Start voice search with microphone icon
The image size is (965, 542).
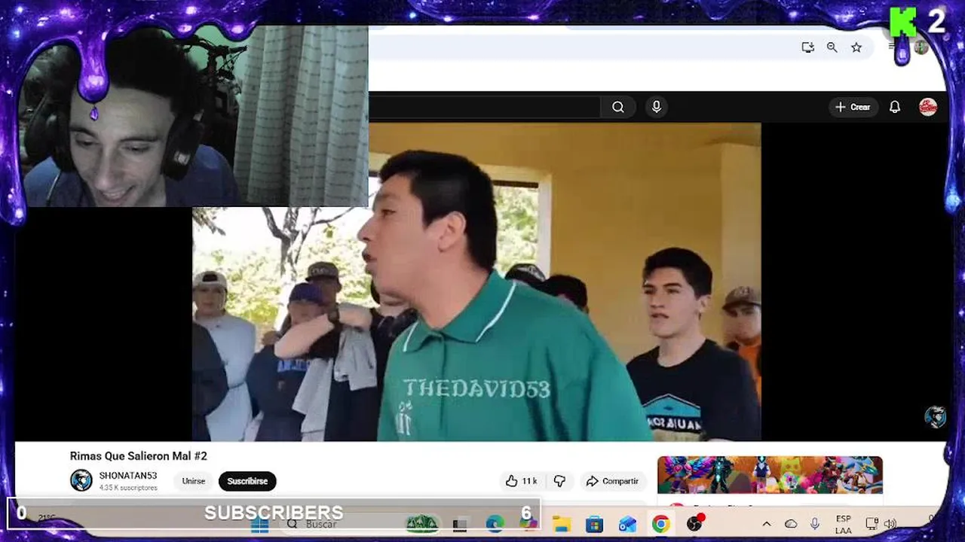click(x=657, y=107)
